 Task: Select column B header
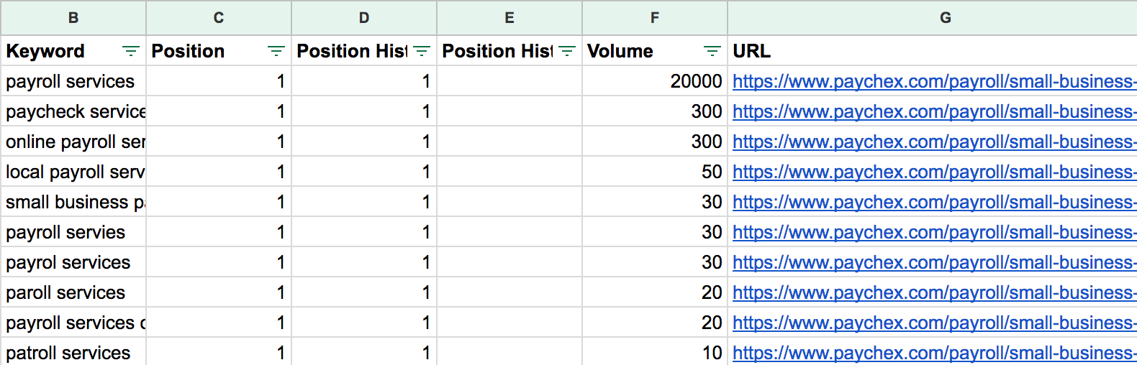(73, 18)
